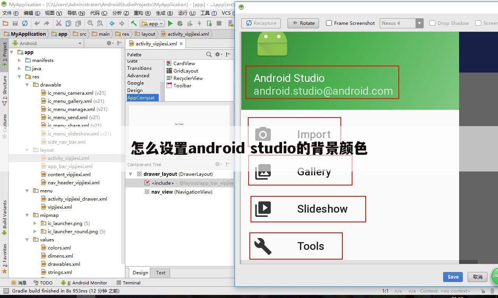Select RecyclerView in the Palette
This screenshot has height=298, width=498.
point(185,78)
